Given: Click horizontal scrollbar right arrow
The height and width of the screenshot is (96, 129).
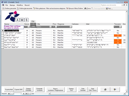Looking at the screenshot, I should 124,94.
